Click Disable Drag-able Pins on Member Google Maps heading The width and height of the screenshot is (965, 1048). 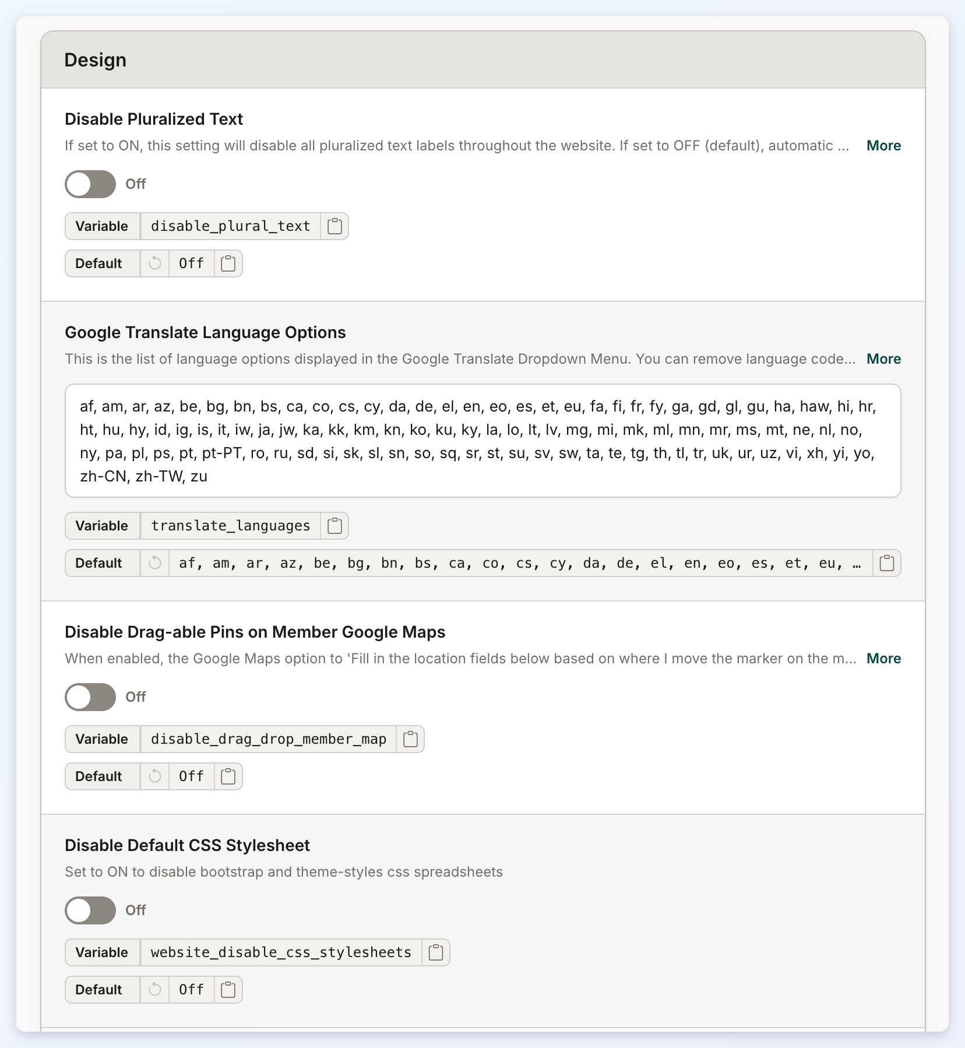coord(255,632)
